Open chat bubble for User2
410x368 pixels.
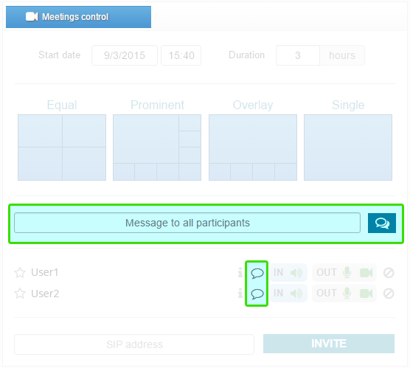tap(257, 294)
